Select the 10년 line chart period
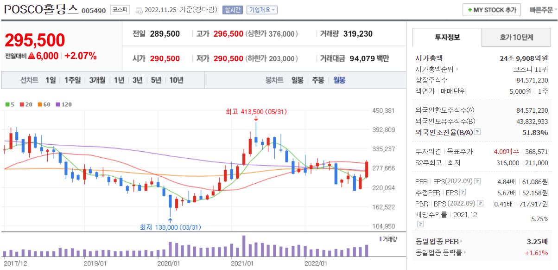Image resolution: width=558 pixels, height=270 pixels. click(x=176, y=80)
